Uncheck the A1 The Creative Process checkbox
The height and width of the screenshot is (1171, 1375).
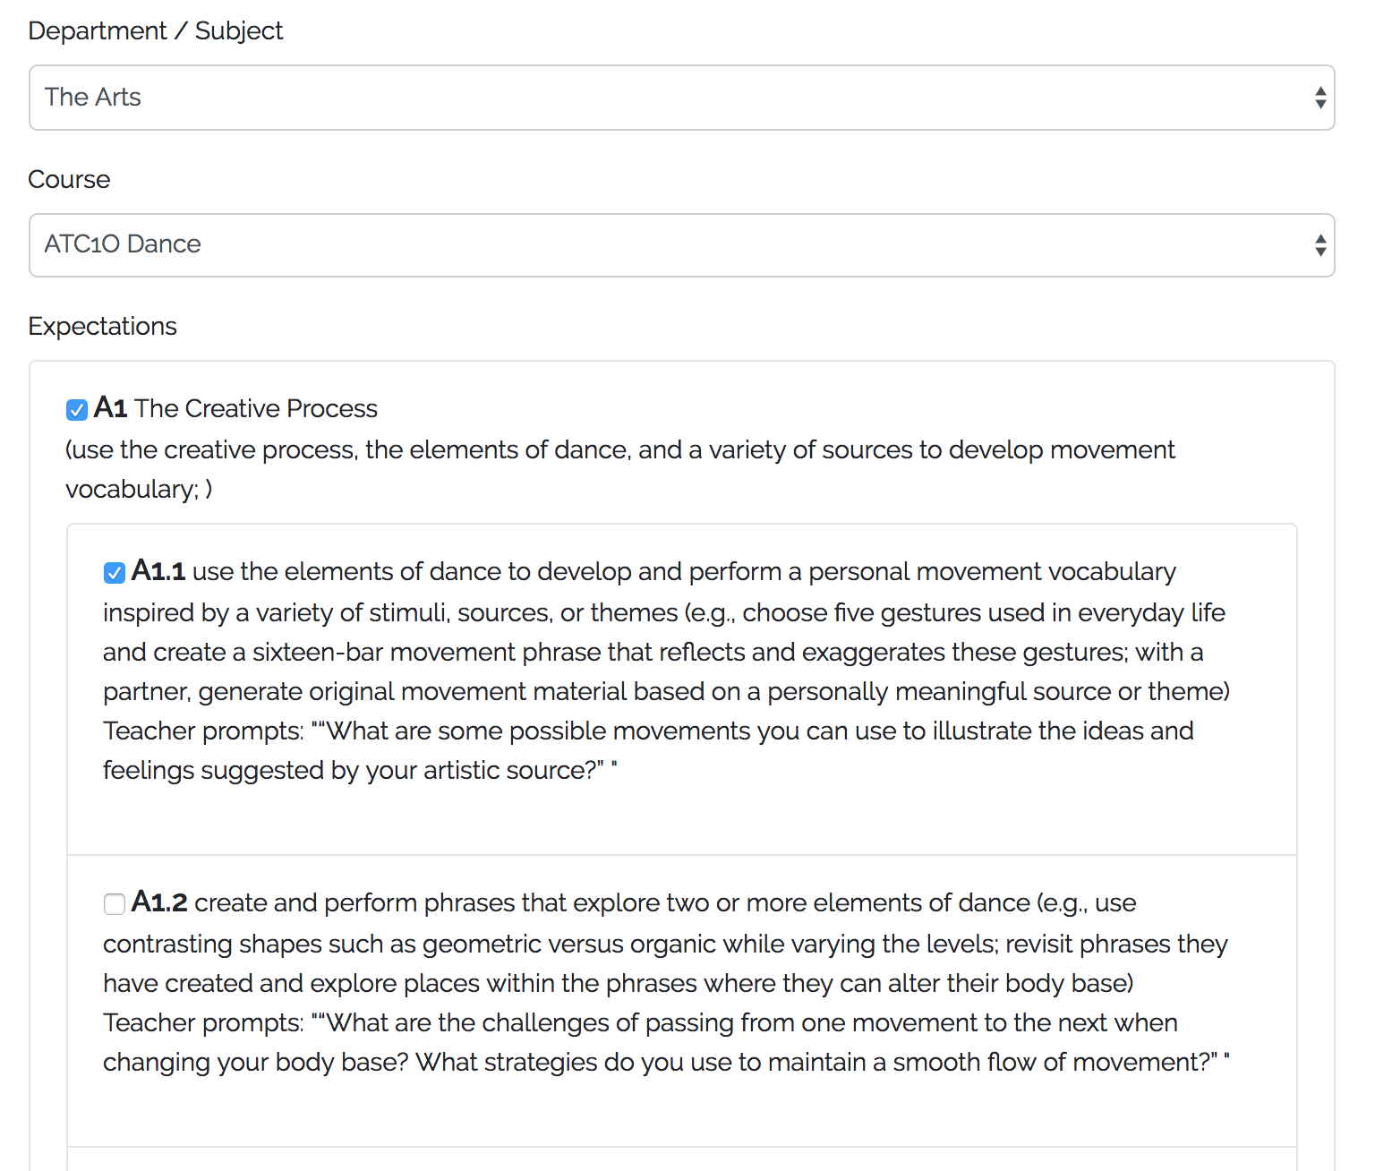click(77, 410)
